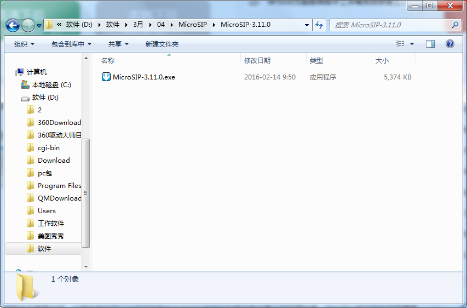This screenshot has height=308, width=467.
Task: Refresh the MicroSIP-3.11.0 folder view
Action: 319,25
